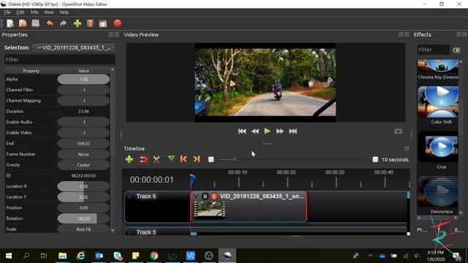Image resolution: width=468 pixels, height=263 pixels.
Task: Jump to the start of the video
Action: (x=242, y=131)
